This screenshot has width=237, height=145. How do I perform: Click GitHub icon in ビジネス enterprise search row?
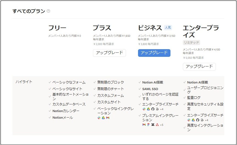[153, 109]
